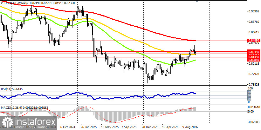261x130 pixels.
Task: Click the 0.88760 price axis value
Action: (254, 22)
